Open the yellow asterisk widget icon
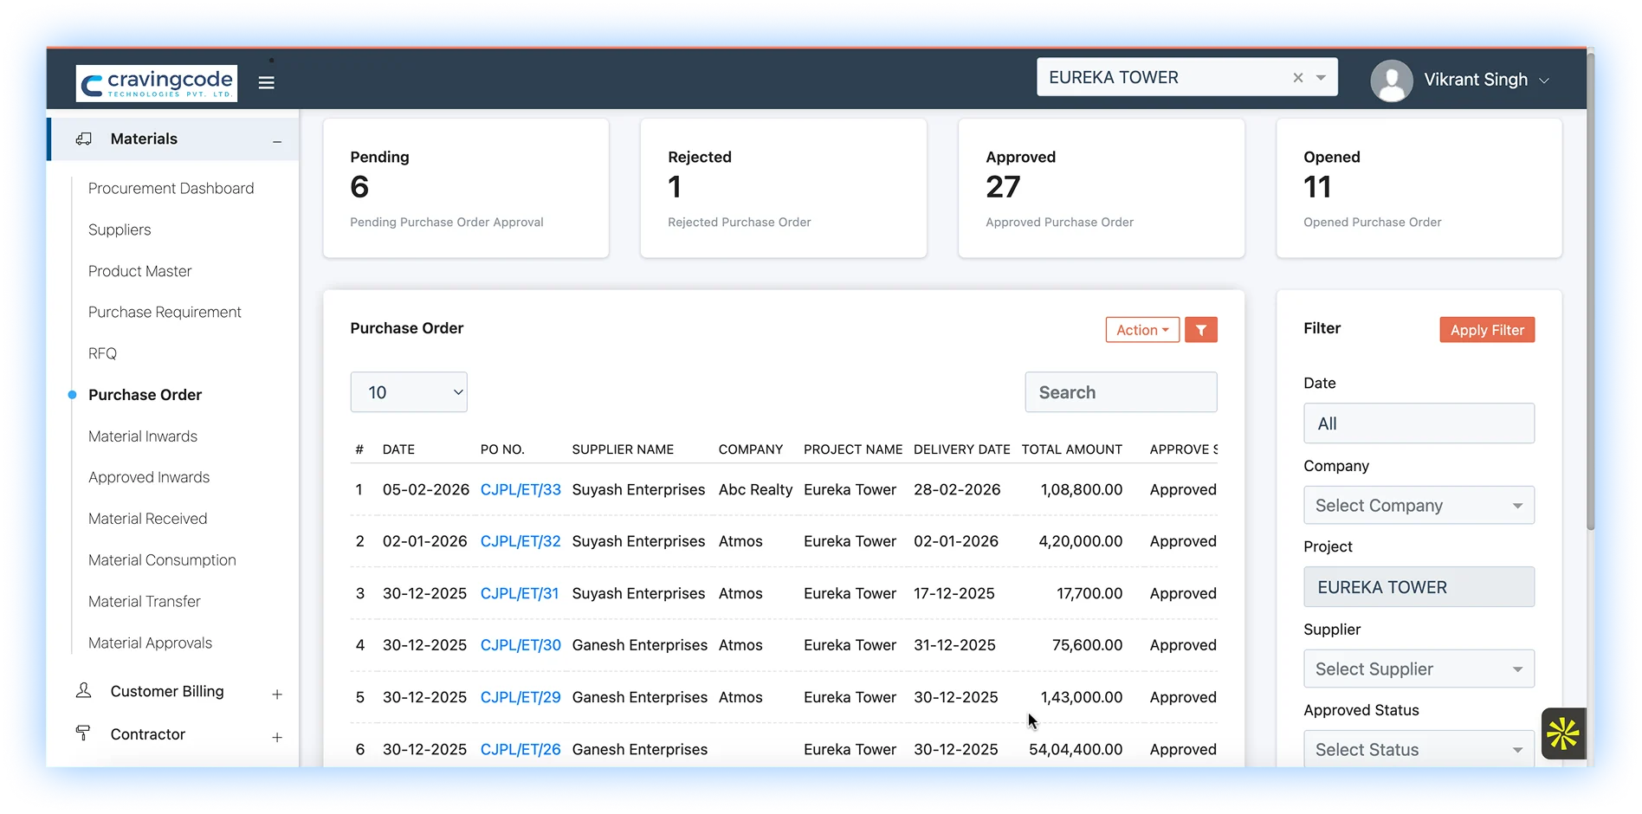 1563,733
